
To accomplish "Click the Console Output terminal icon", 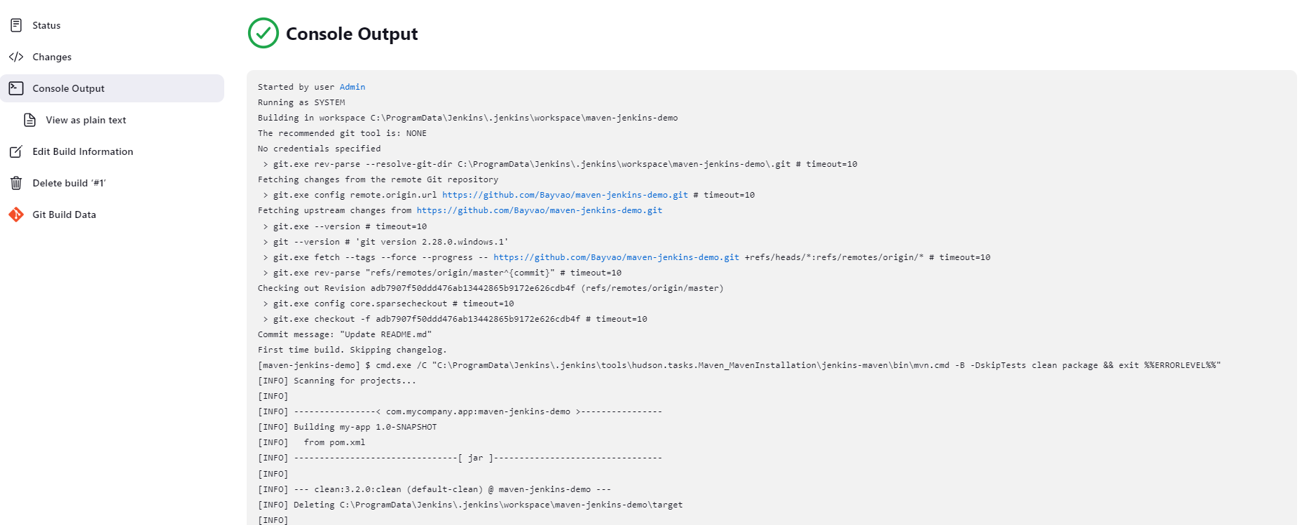I will pyautogui.click(x=15, y=88).
